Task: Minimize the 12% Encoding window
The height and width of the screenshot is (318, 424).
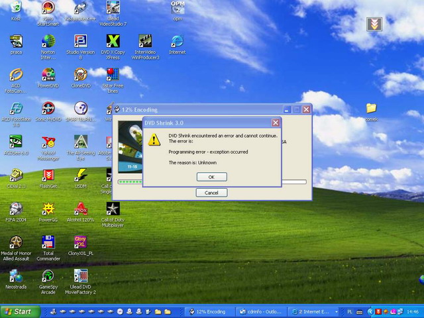Action: click(x=287, y=109)
